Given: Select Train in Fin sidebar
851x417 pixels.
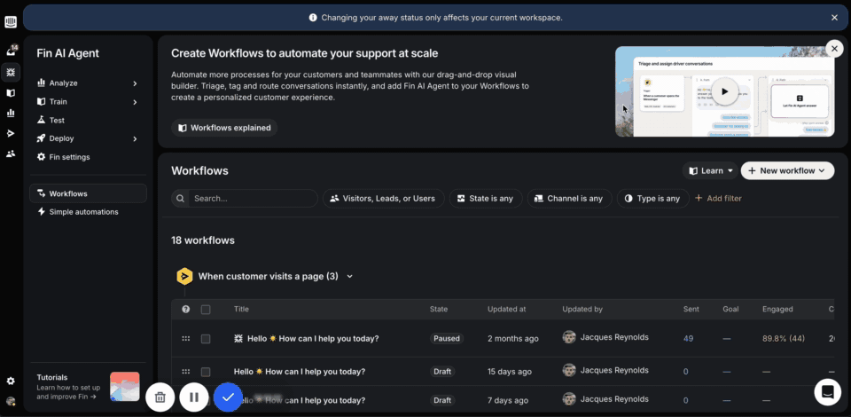Looking at the screenshot, I should click(59, 101).
